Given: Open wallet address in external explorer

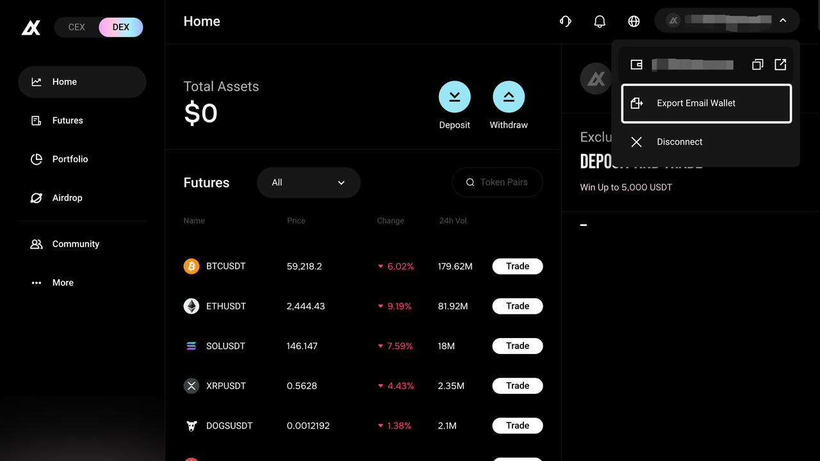Looking at the screenshot, I should click(x=780, y=65).
